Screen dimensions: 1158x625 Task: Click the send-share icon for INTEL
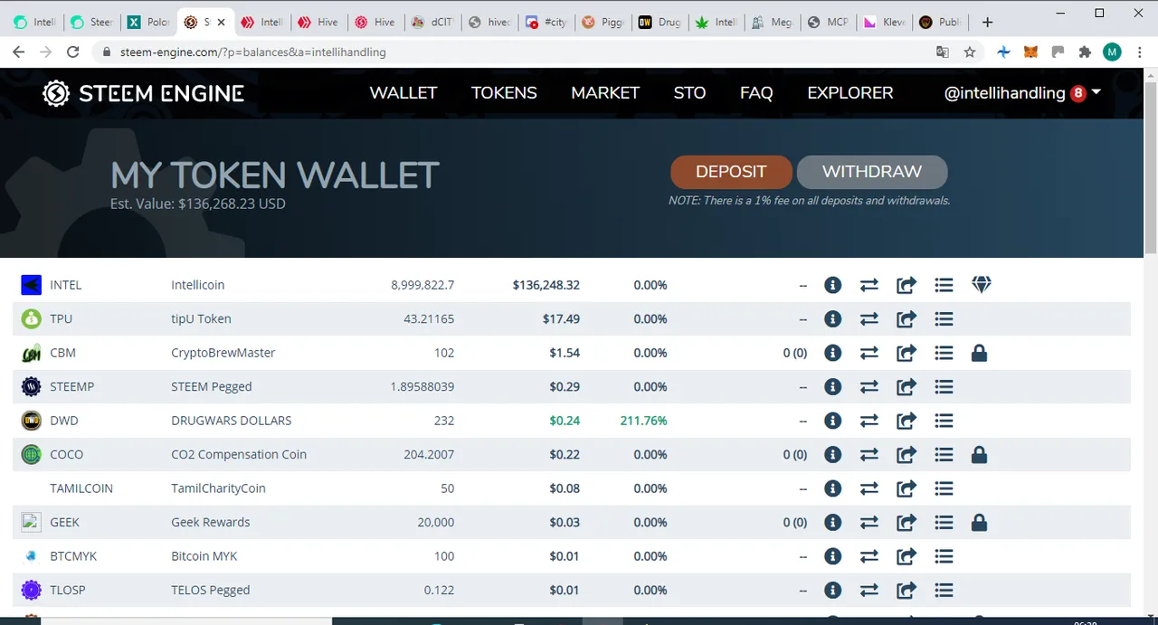coord(906,285)
